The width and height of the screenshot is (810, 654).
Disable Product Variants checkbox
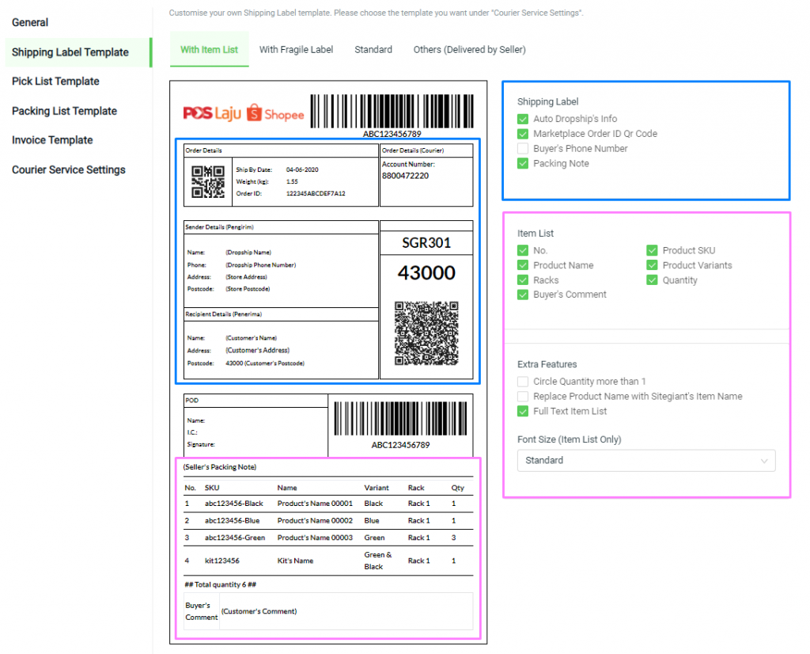pyautogui.click(x=652, y=265)
